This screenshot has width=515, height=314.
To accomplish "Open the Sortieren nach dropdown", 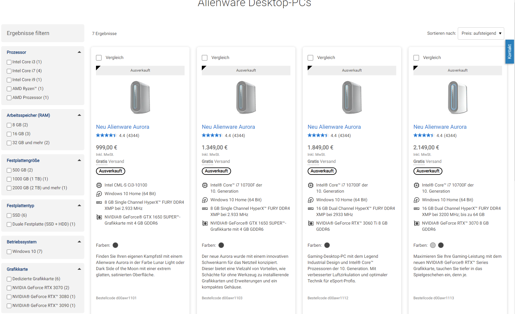I will [481, 33].
